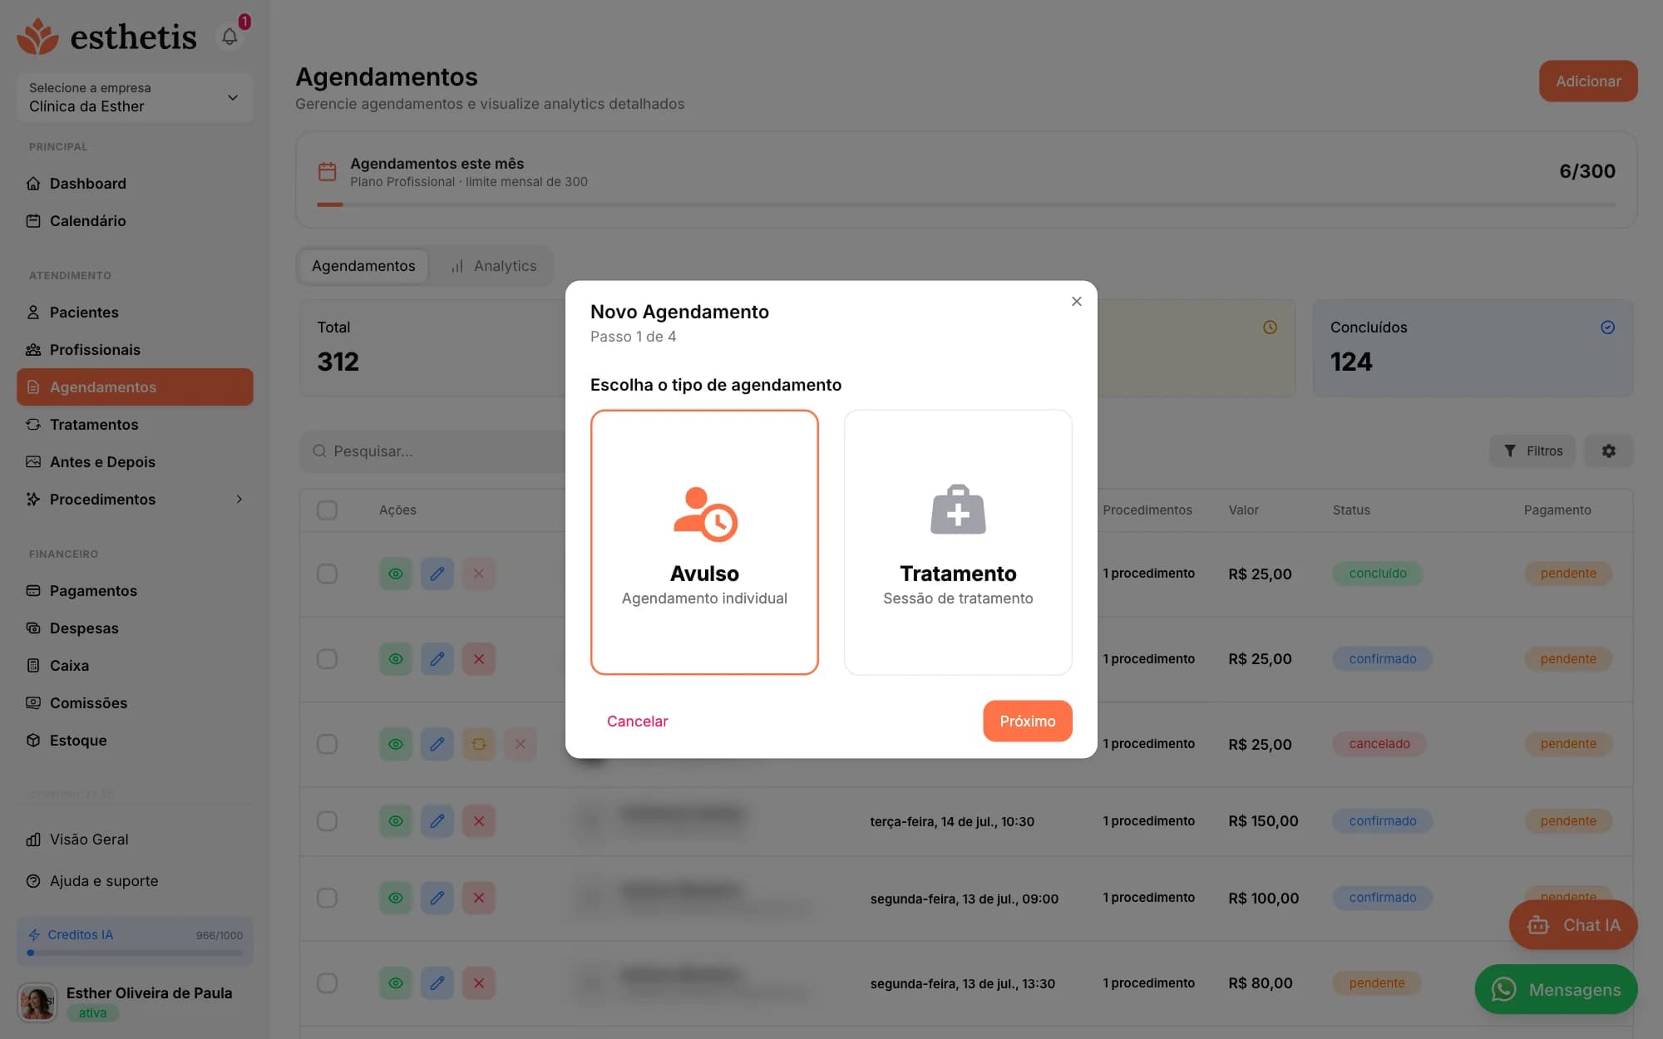Click the Despesas icon
The height and width of the screenshot is (1039, 1663).
point(33,628)
